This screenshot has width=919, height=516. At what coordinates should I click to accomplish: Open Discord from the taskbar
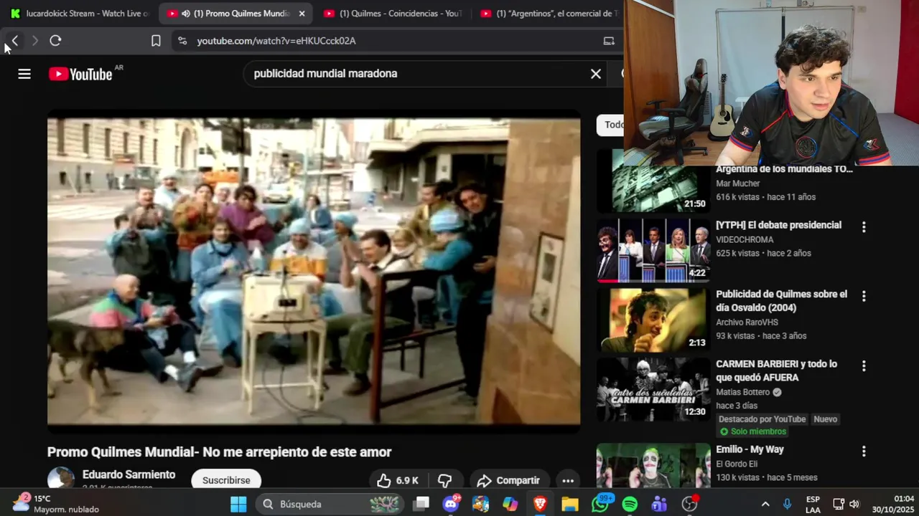tap(451, 504)
